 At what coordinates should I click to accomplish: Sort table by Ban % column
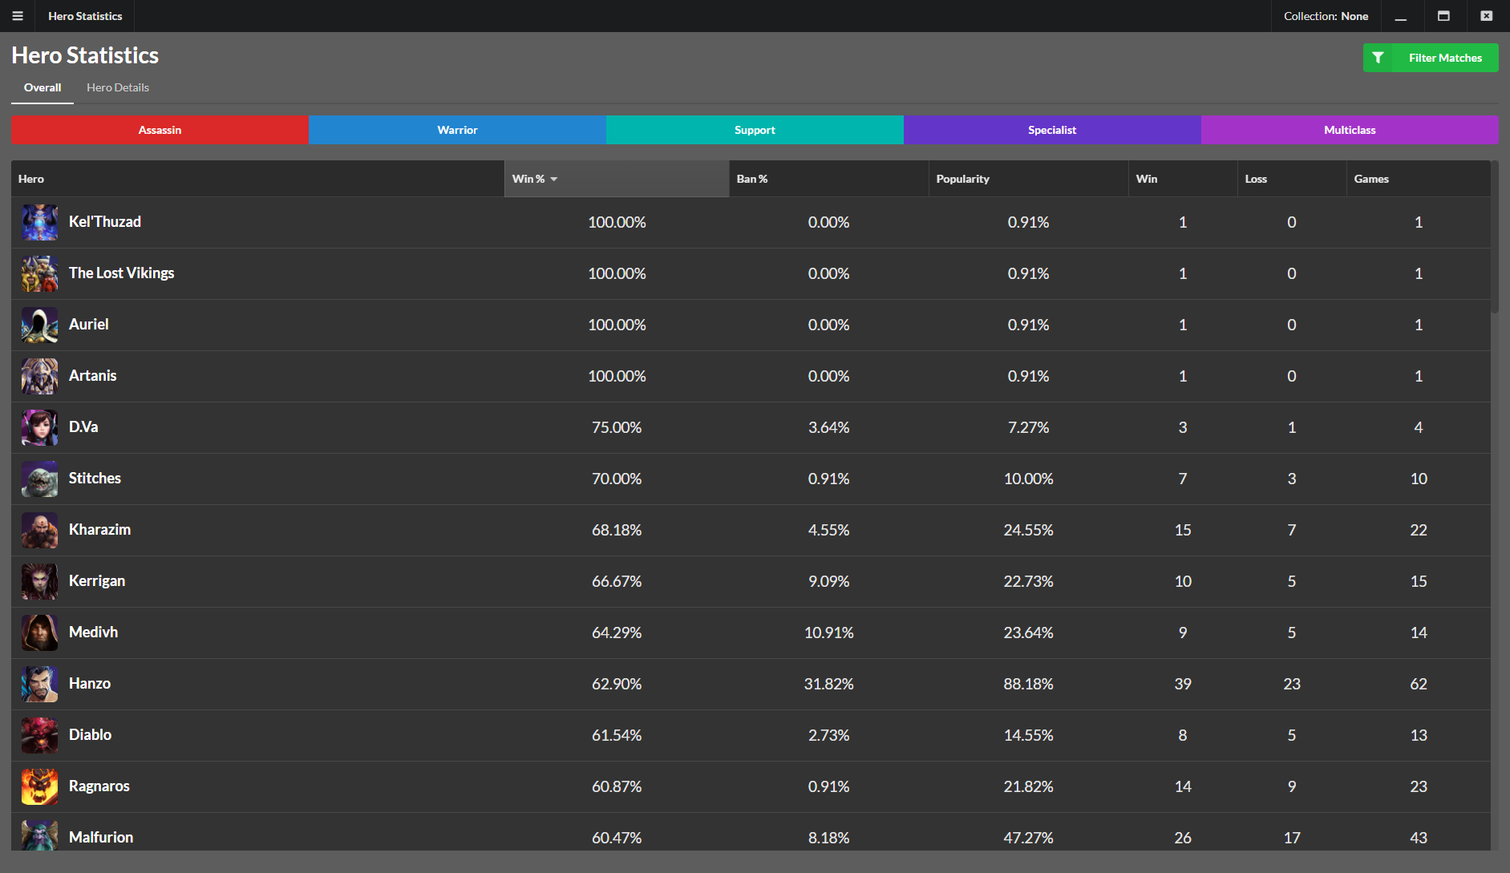point(828,179)
